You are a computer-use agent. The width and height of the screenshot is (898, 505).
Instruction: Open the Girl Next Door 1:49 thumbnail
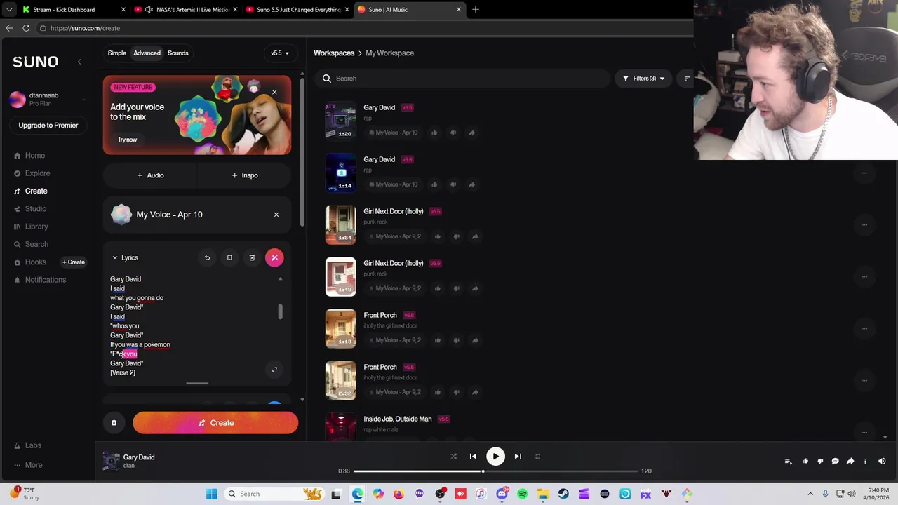(x=340, y=276)
